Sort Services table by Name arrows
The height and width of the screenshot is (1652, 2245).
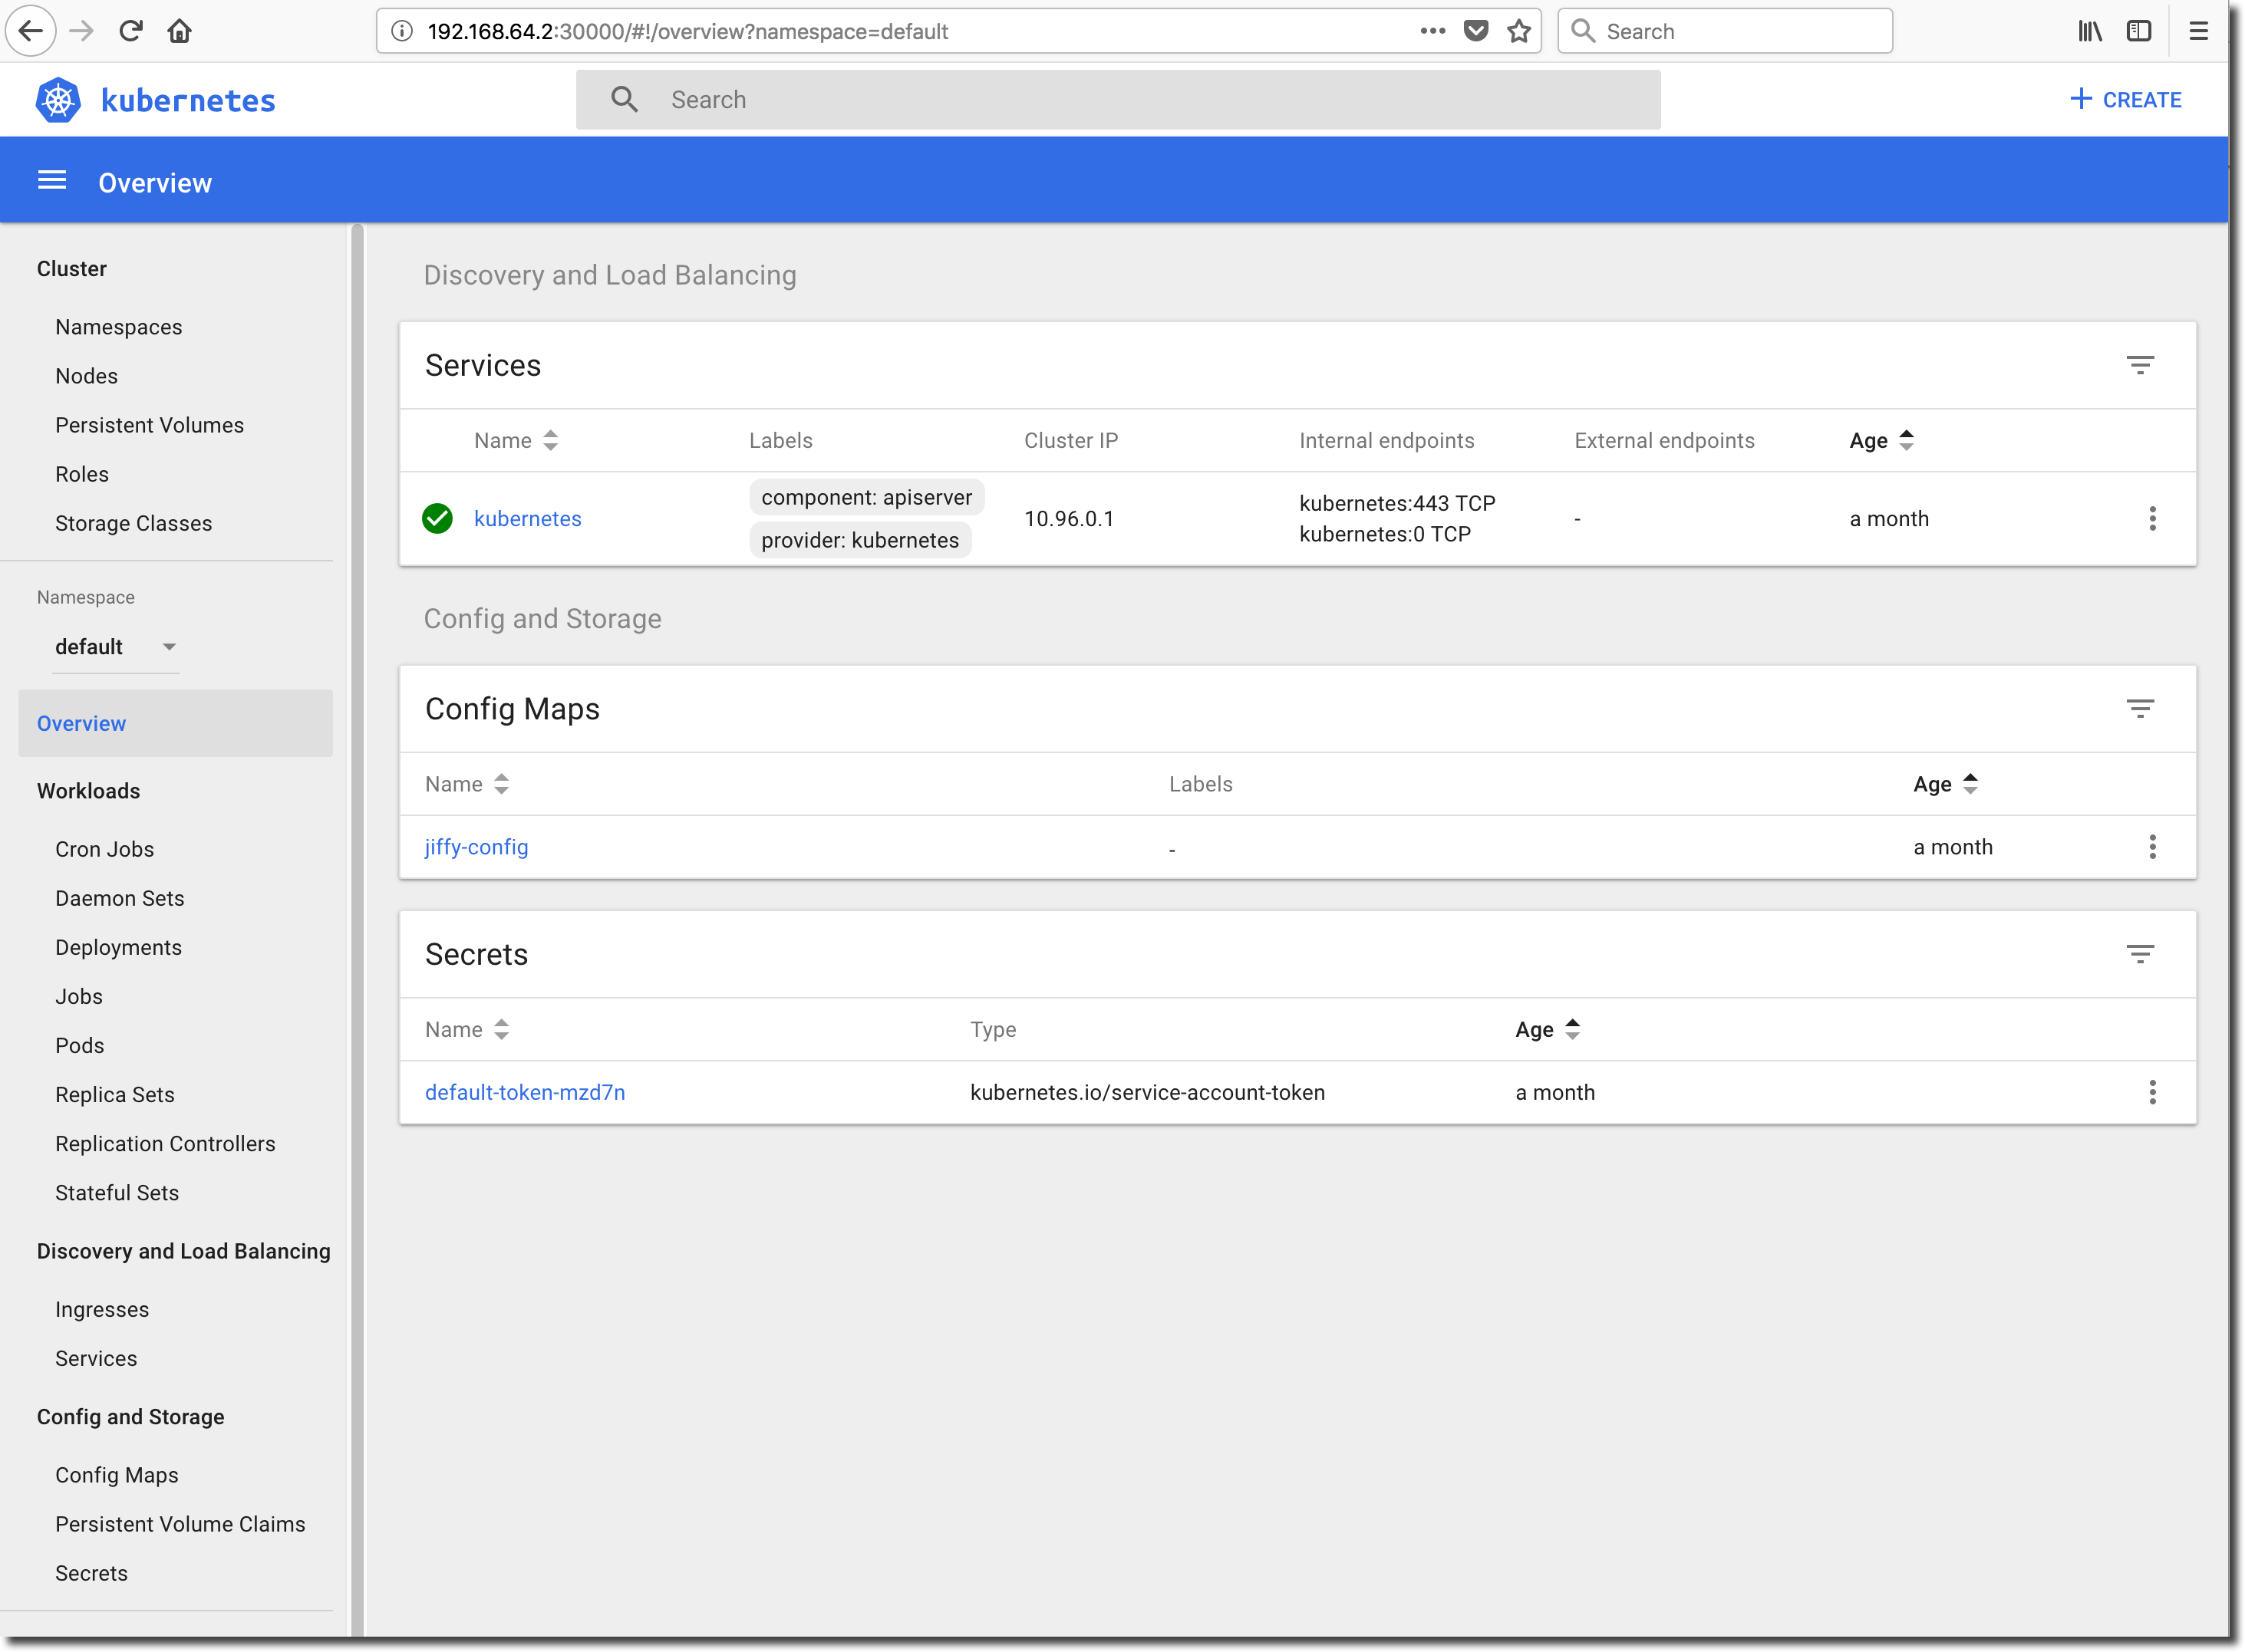(550, 440)
